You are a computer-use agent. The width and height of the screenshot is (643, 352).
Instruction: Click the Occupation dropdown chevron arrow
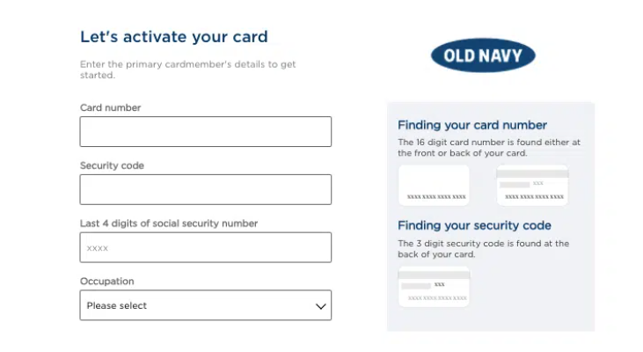pyautogui.click(x=320, y=306)
